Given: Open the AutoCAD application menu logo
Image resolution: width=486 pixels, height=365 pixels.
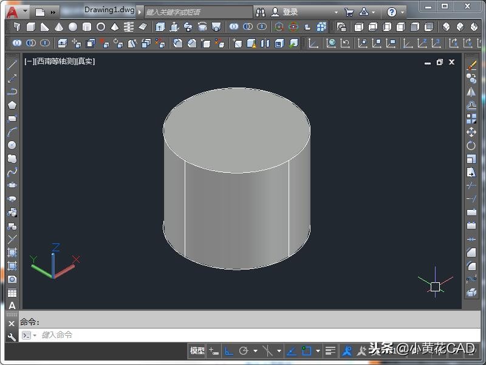Looking at the screenshot, I should 12,12.
